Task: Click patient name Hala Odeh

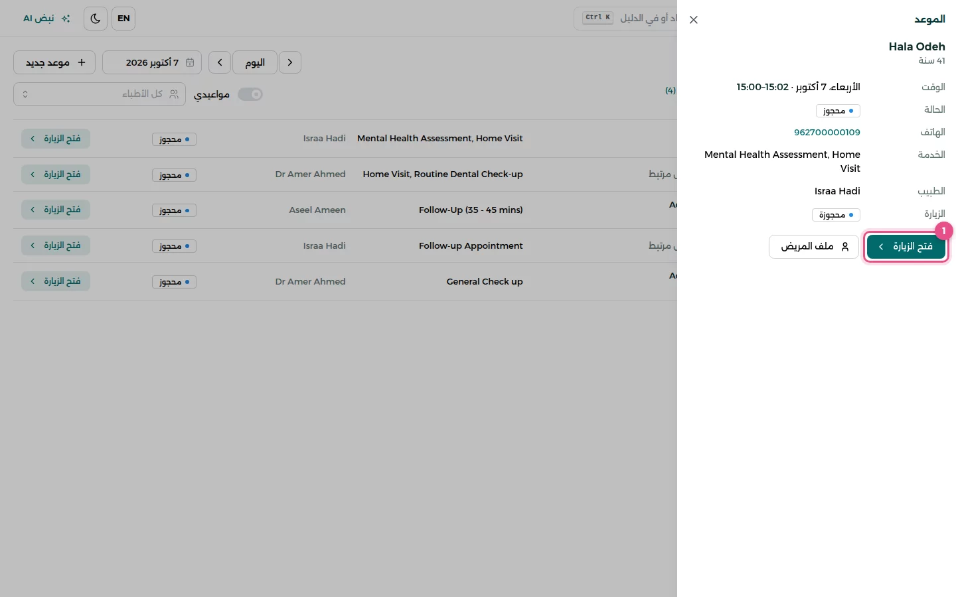Action: [917, 46]
